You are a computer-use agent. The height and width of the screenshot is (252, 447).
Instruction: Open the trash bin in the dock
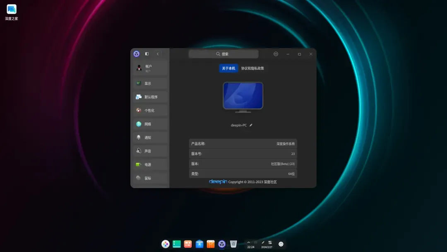click(x=233, y=244)
